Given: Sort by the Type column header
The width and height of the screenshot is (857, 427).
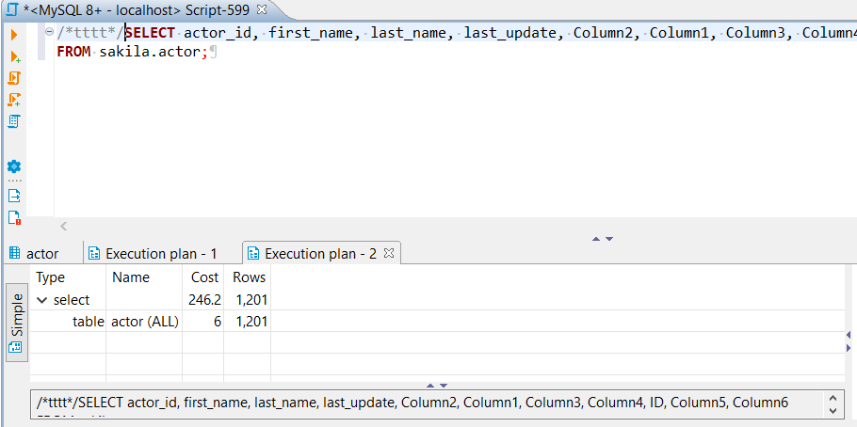Looking at the screenshot, I should pos(68,277).
